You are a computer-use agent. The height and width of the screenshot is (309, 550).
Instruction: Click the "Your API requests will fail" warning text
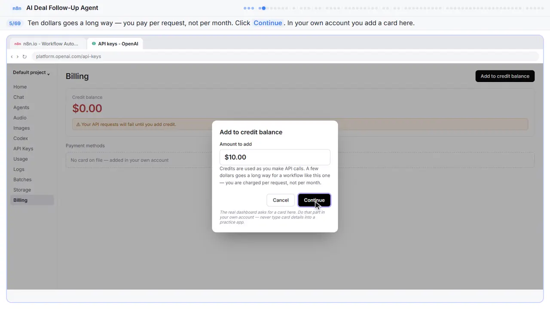pos(128,124)
